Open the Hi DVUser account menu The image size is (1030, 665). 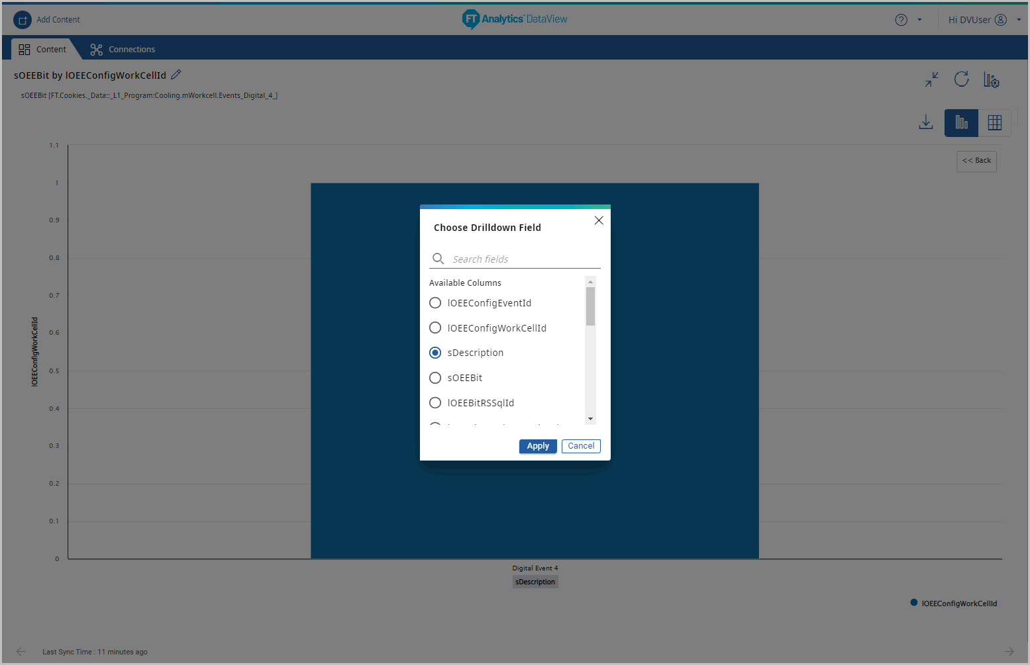click(978, 20)
